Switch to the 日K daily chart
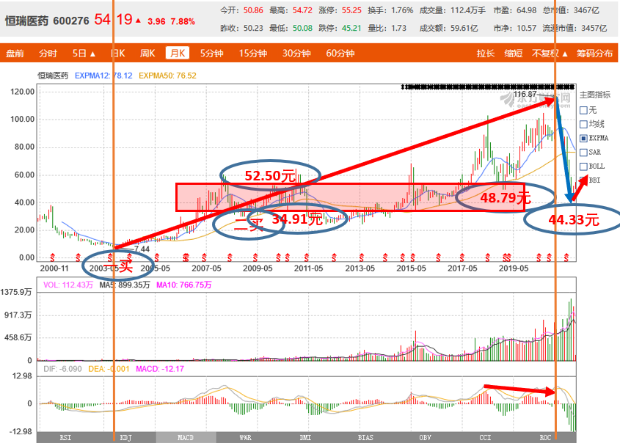Image resolution: width=620 pixels, height=443 pixels. pos(118,54)
